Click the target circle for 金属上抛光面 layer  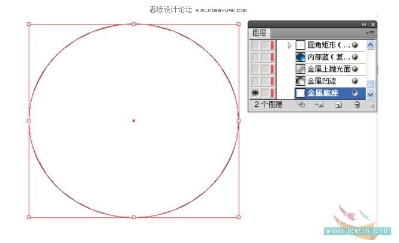click(355, 69)
